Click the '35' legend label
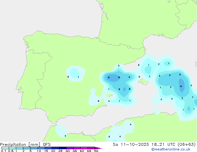The image size is (197, 152). coord(75,151)
